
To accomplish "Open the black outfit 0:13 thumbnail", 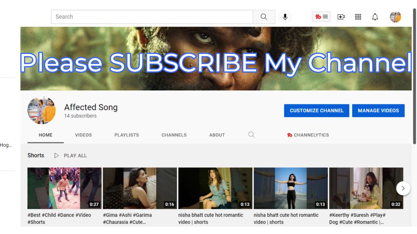I will tap(291, 188).
